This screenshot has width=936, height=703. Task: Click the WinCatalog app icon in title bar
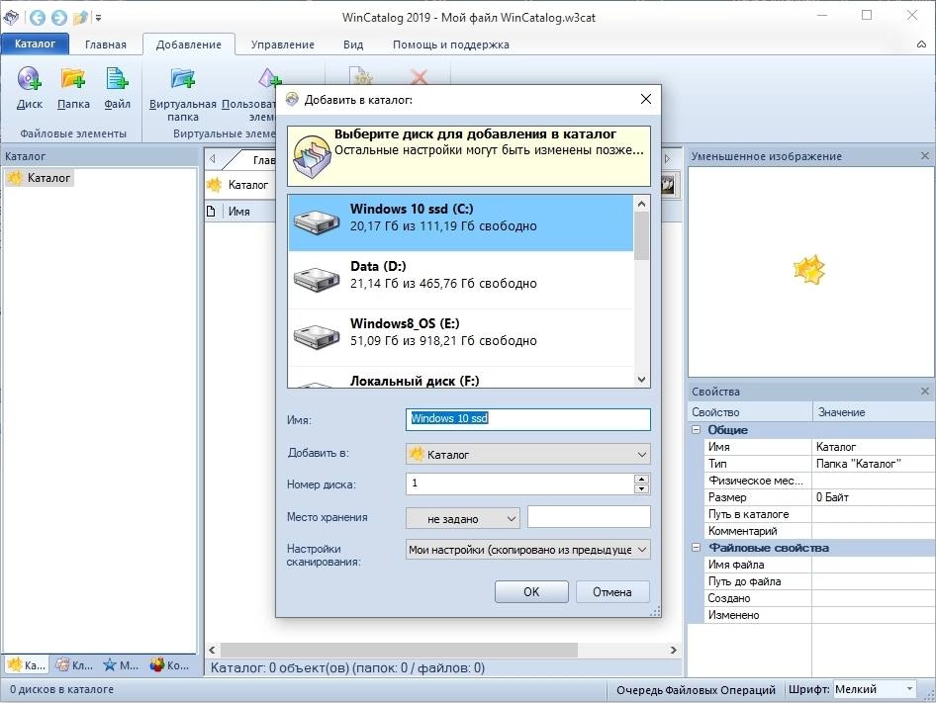[11, 18]
